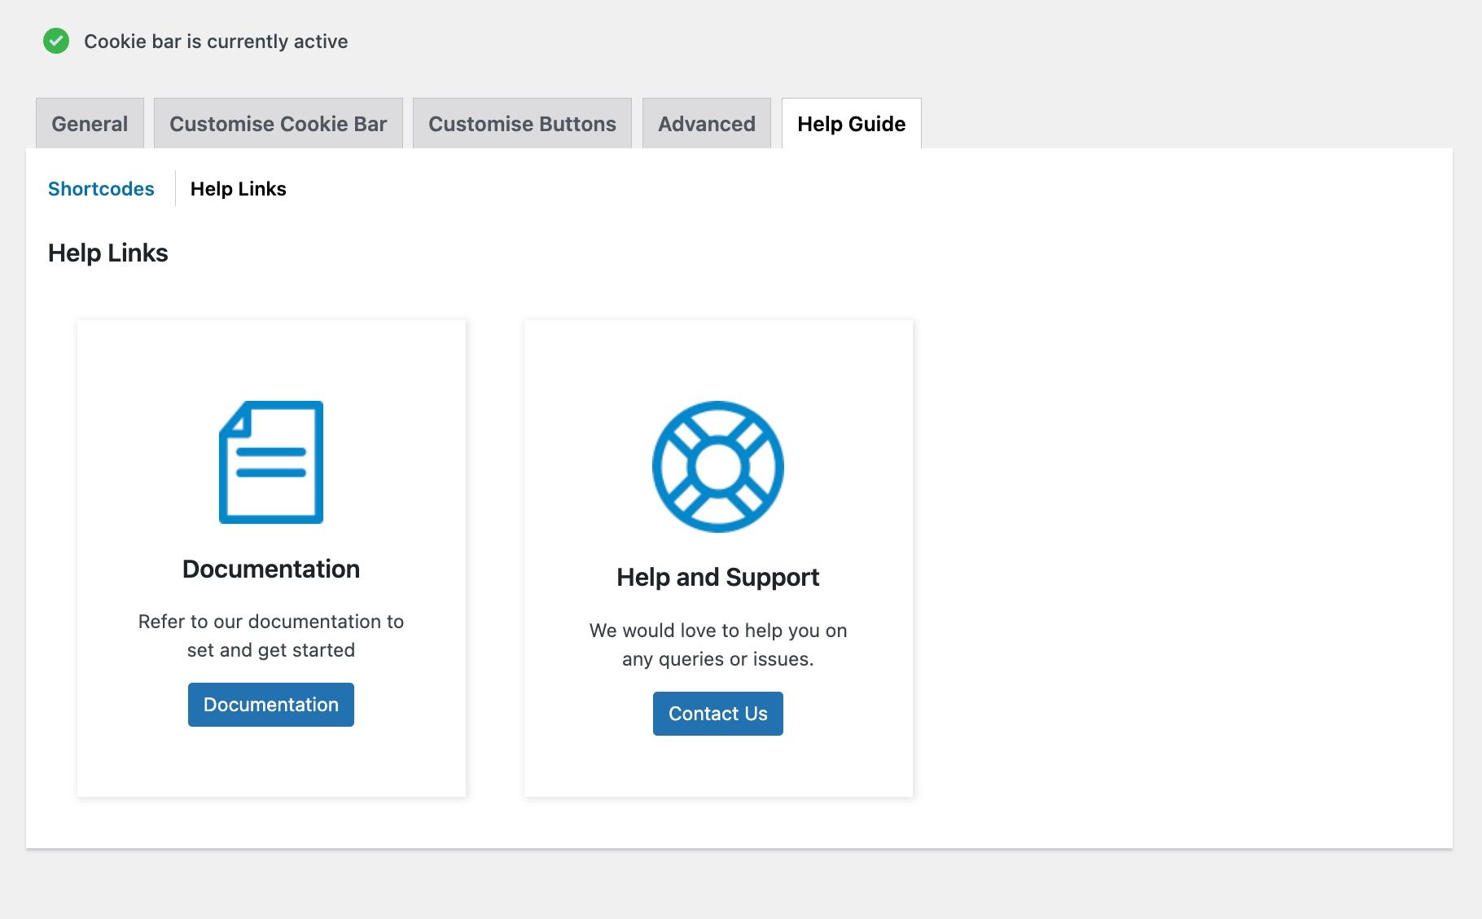
Task: Click 'Cookie bar is currently active' status text
Action: (x=216, y=42)
